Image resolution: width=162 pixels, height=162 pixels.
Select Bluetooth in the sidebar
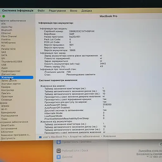click(7, 30)
